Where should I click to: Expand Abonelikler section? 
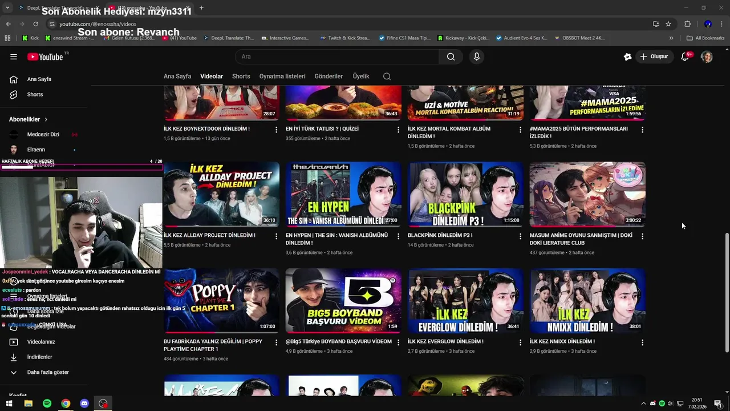point(29,119)
